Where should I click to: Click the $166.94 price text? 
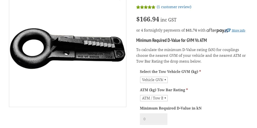[x=148, y=19]
